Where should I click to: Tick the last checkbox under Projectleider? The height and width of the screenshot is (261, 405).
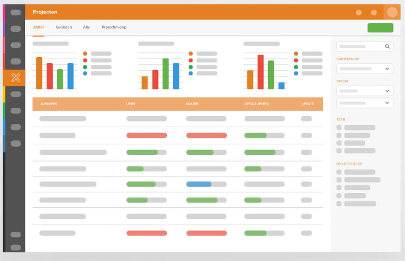tap(339, 204)
